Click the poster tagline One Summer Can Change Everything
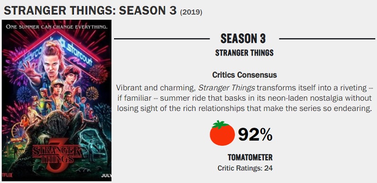The height and width of the screenshot is (183, 377). pos(57,26)
